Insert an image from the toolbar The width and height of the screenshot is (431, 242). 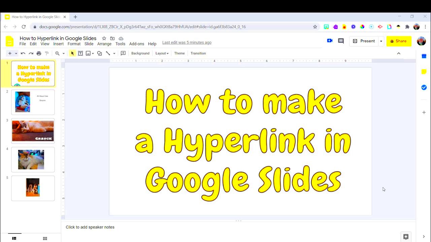pyautogui.click(x=88, y=53)
